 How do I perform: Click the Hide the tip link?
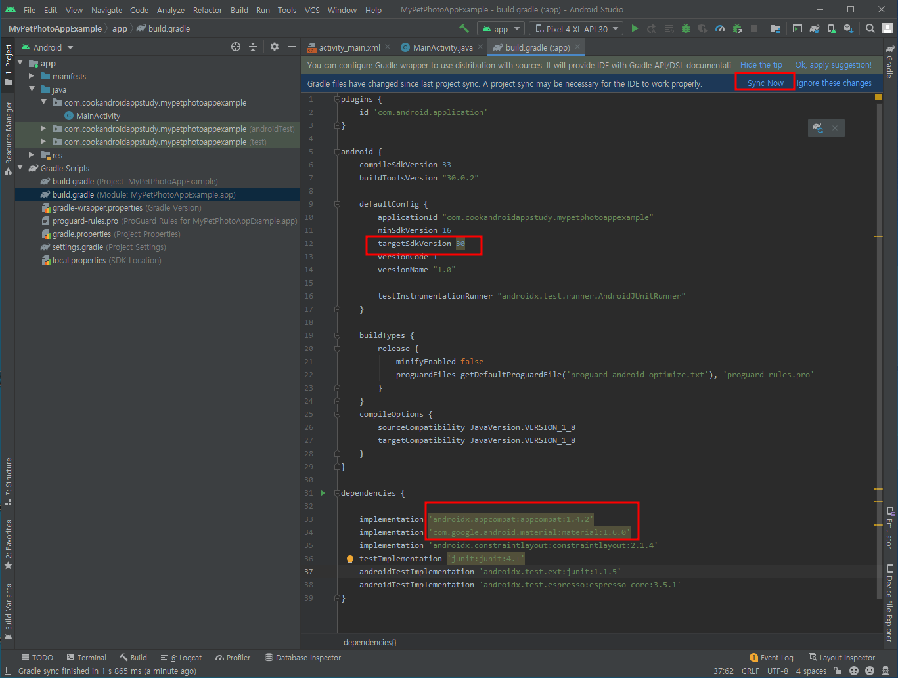(x=761, y=65)
